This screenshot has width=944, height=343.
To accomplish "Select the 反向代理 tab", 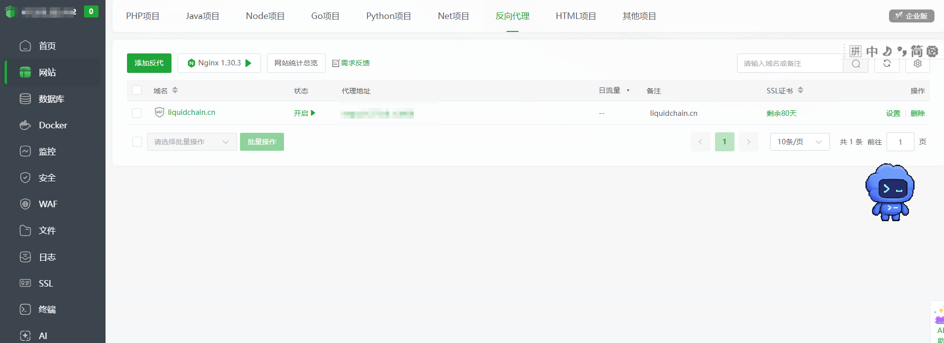I will coord(512,16).
